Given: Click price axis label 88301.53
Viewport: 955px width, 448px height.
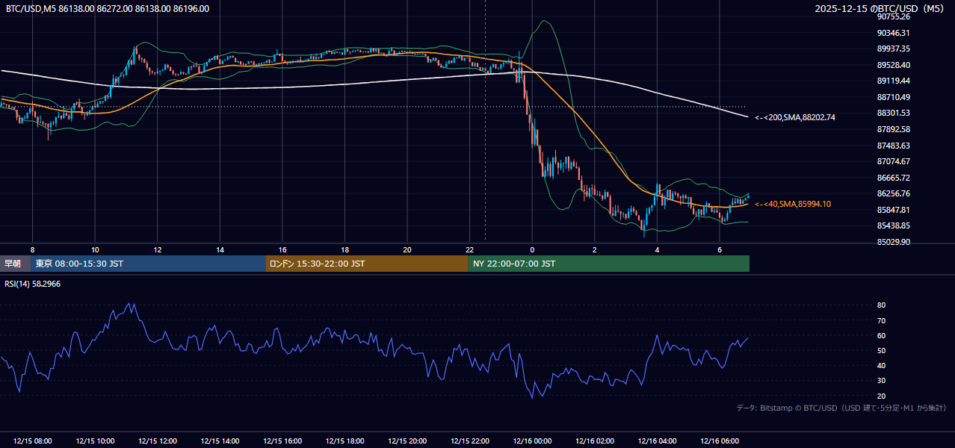Looking at the screenshot, I should tap(894, 113).
